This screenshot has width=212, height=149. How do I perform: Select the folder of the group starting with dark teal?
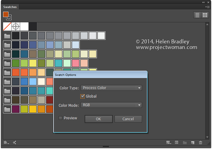(7, 54)
